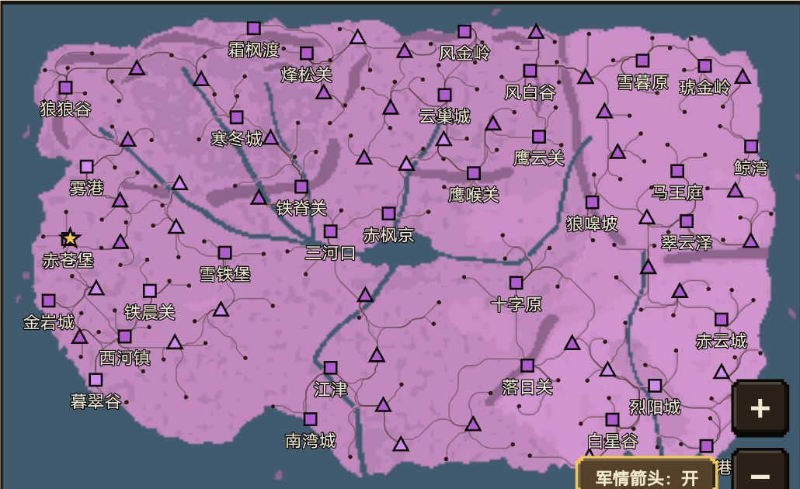
Task: Select the starred 赤苍堡 capital marker
Action: point(69,238)
